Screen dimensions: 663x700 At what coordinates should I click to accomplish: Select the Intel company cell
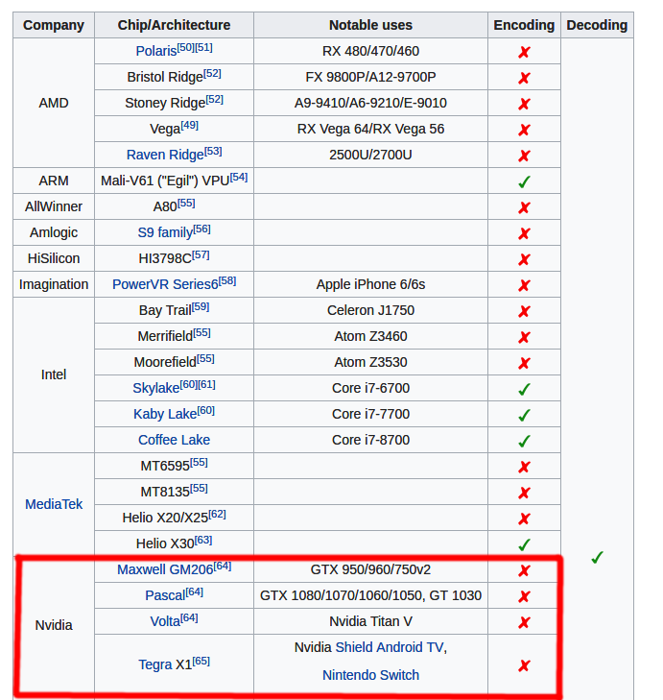[54, 374]
